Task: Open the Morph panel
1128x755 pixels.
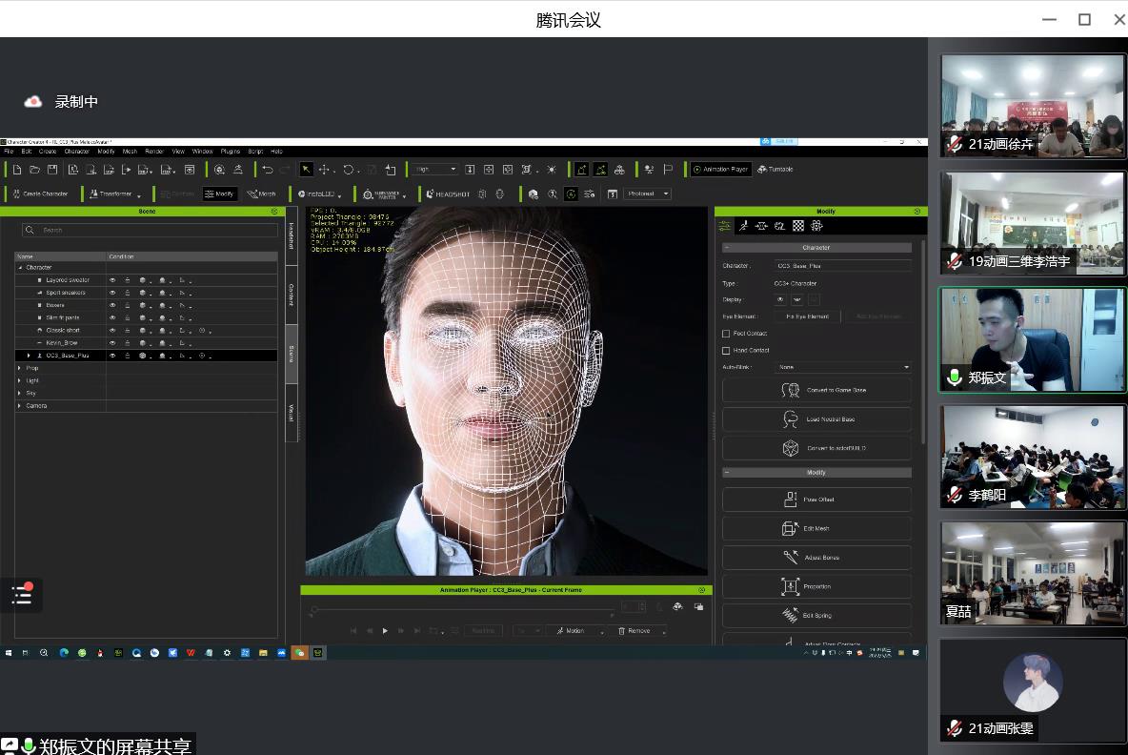Action: pyautogui.click(x=261, y=194)
